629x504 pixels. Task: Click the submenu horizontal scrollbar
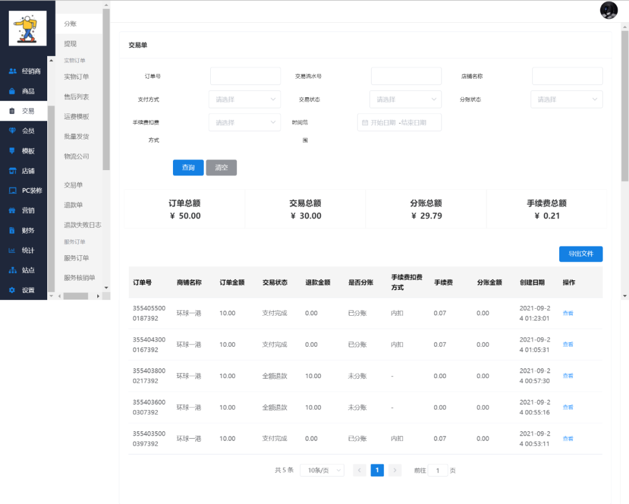click(x=76, y=296)
